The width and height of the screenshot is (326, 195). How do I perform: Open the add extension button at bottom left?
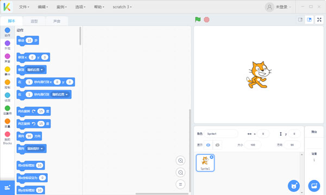point(7,187)
